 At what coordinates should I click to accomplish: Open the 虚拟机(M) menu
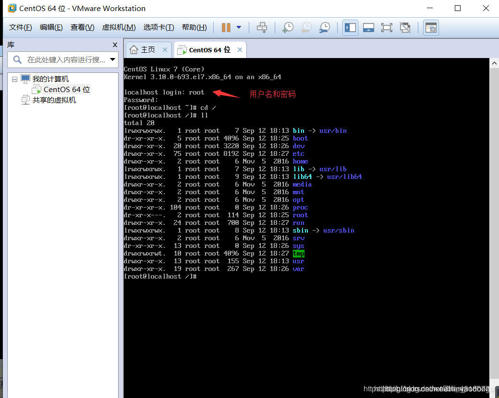pos(119,28)
